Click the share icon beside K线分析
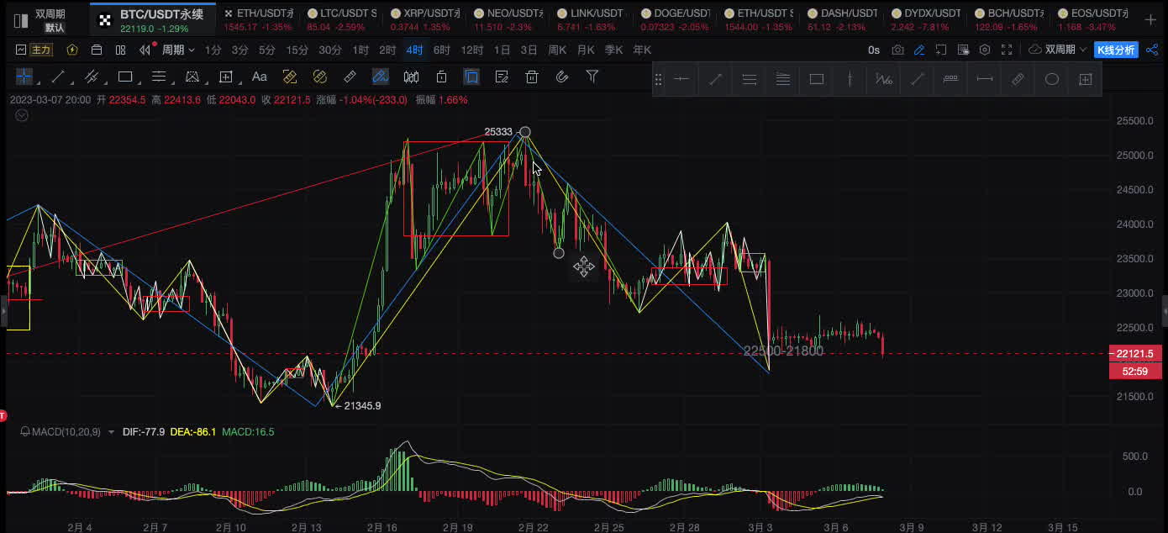The width and height of the screenshot is (1168, 533). coord(1152,50)
